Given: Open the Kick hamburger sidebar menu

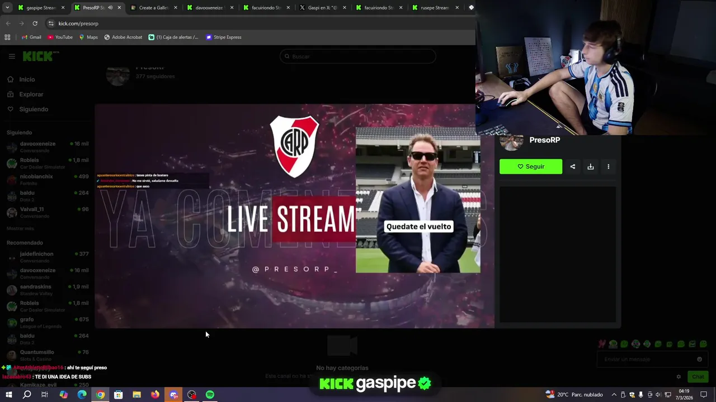Looking at the screenshot, I should (x=12, y=56).
